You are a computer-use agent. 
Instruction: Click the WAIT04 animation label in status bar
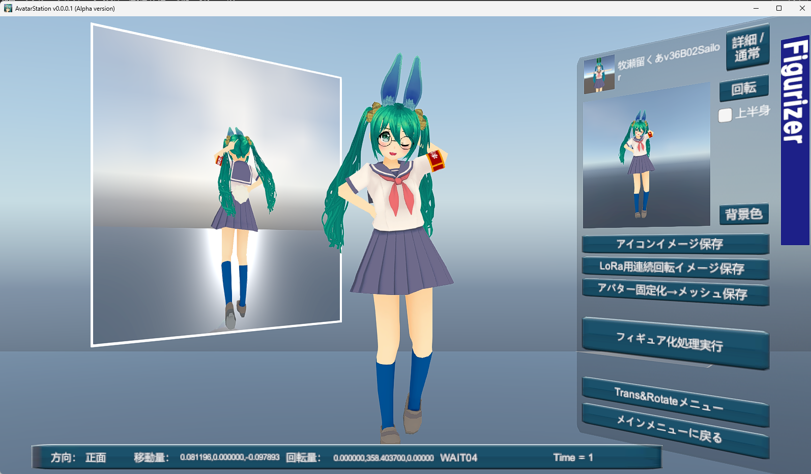click(458, 458)
